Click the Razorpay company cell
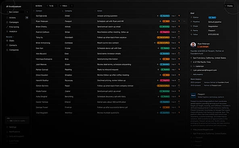239x148 pixels. (69, 80)
